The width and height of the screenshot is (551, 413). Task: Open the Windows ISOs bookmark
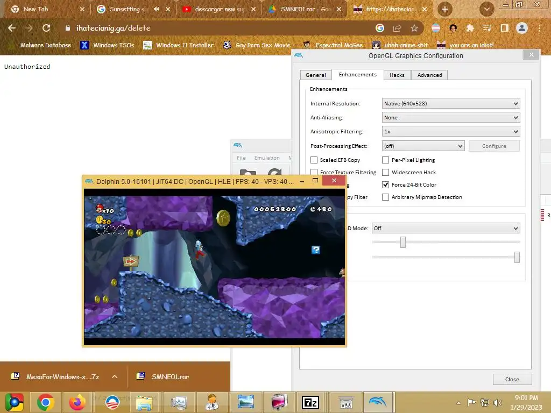(x=108, y=45)
